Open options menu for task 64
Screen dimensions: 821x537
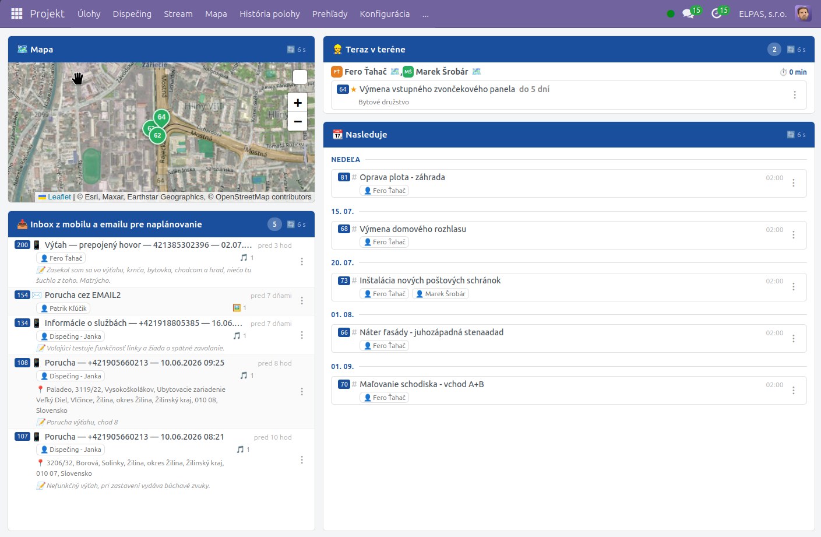click(x=795, y=94)
